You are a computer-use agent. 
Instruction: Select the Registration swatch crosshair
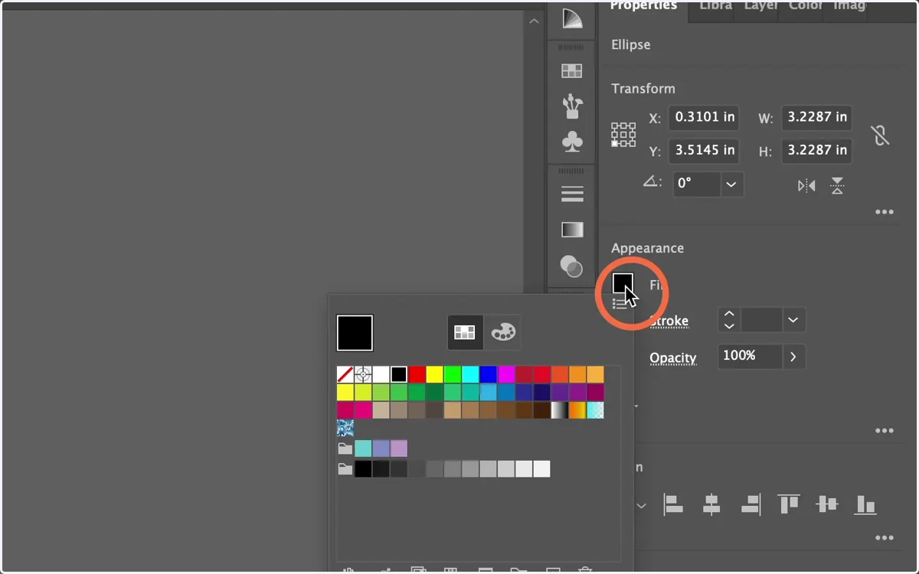point(363,374)
